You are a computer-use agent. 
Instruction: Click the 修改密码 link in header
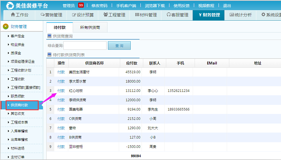point(99,6)
